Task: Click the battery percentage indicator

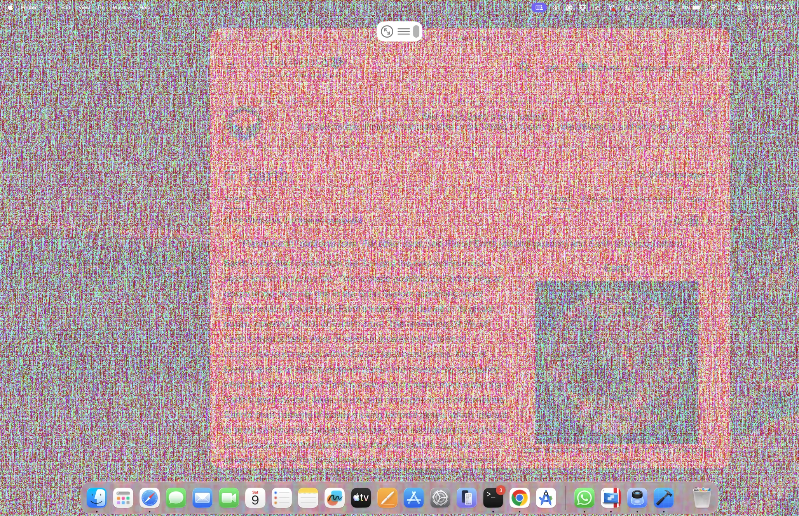Action: [x=692, y=7]
